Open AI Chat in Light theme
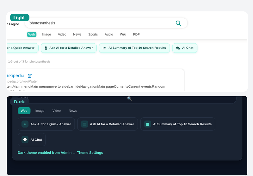 (185, 48)
